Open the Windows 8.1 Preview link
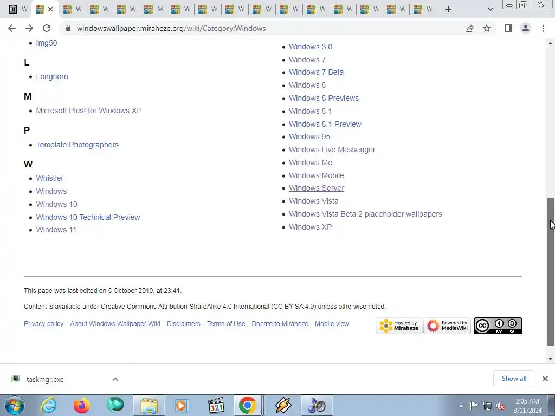This screenshot has width=555, height=416. tap(325, 124)
